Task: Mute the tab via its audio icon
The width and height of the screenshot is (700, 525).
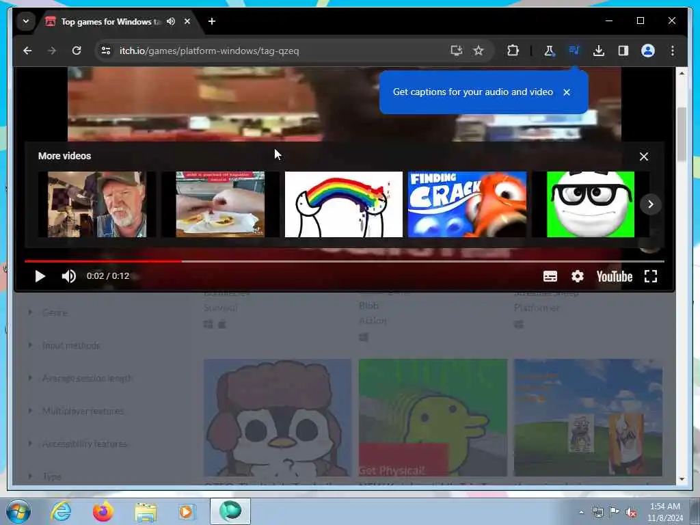Action: [x=170, y=21]
